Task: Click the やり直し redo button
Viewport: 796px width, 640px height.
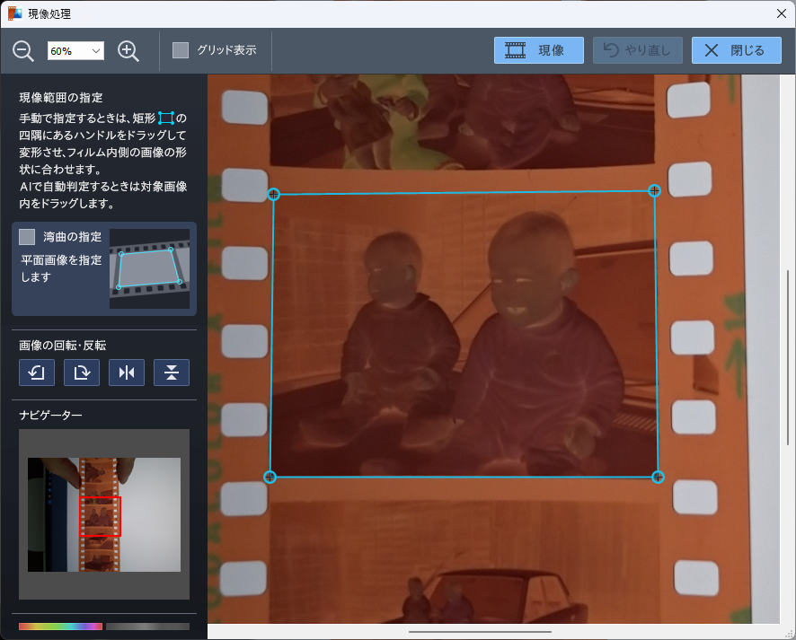Action: (637, 50)
